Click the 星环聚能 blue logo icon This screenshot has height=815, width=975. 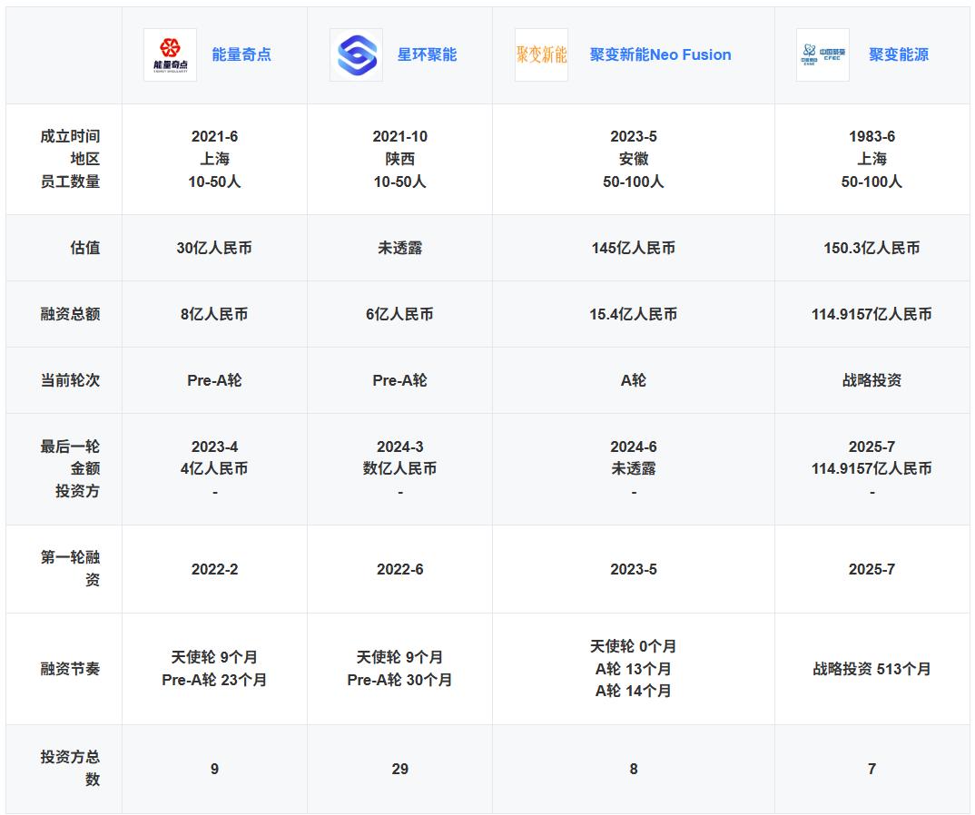point(356,54)
